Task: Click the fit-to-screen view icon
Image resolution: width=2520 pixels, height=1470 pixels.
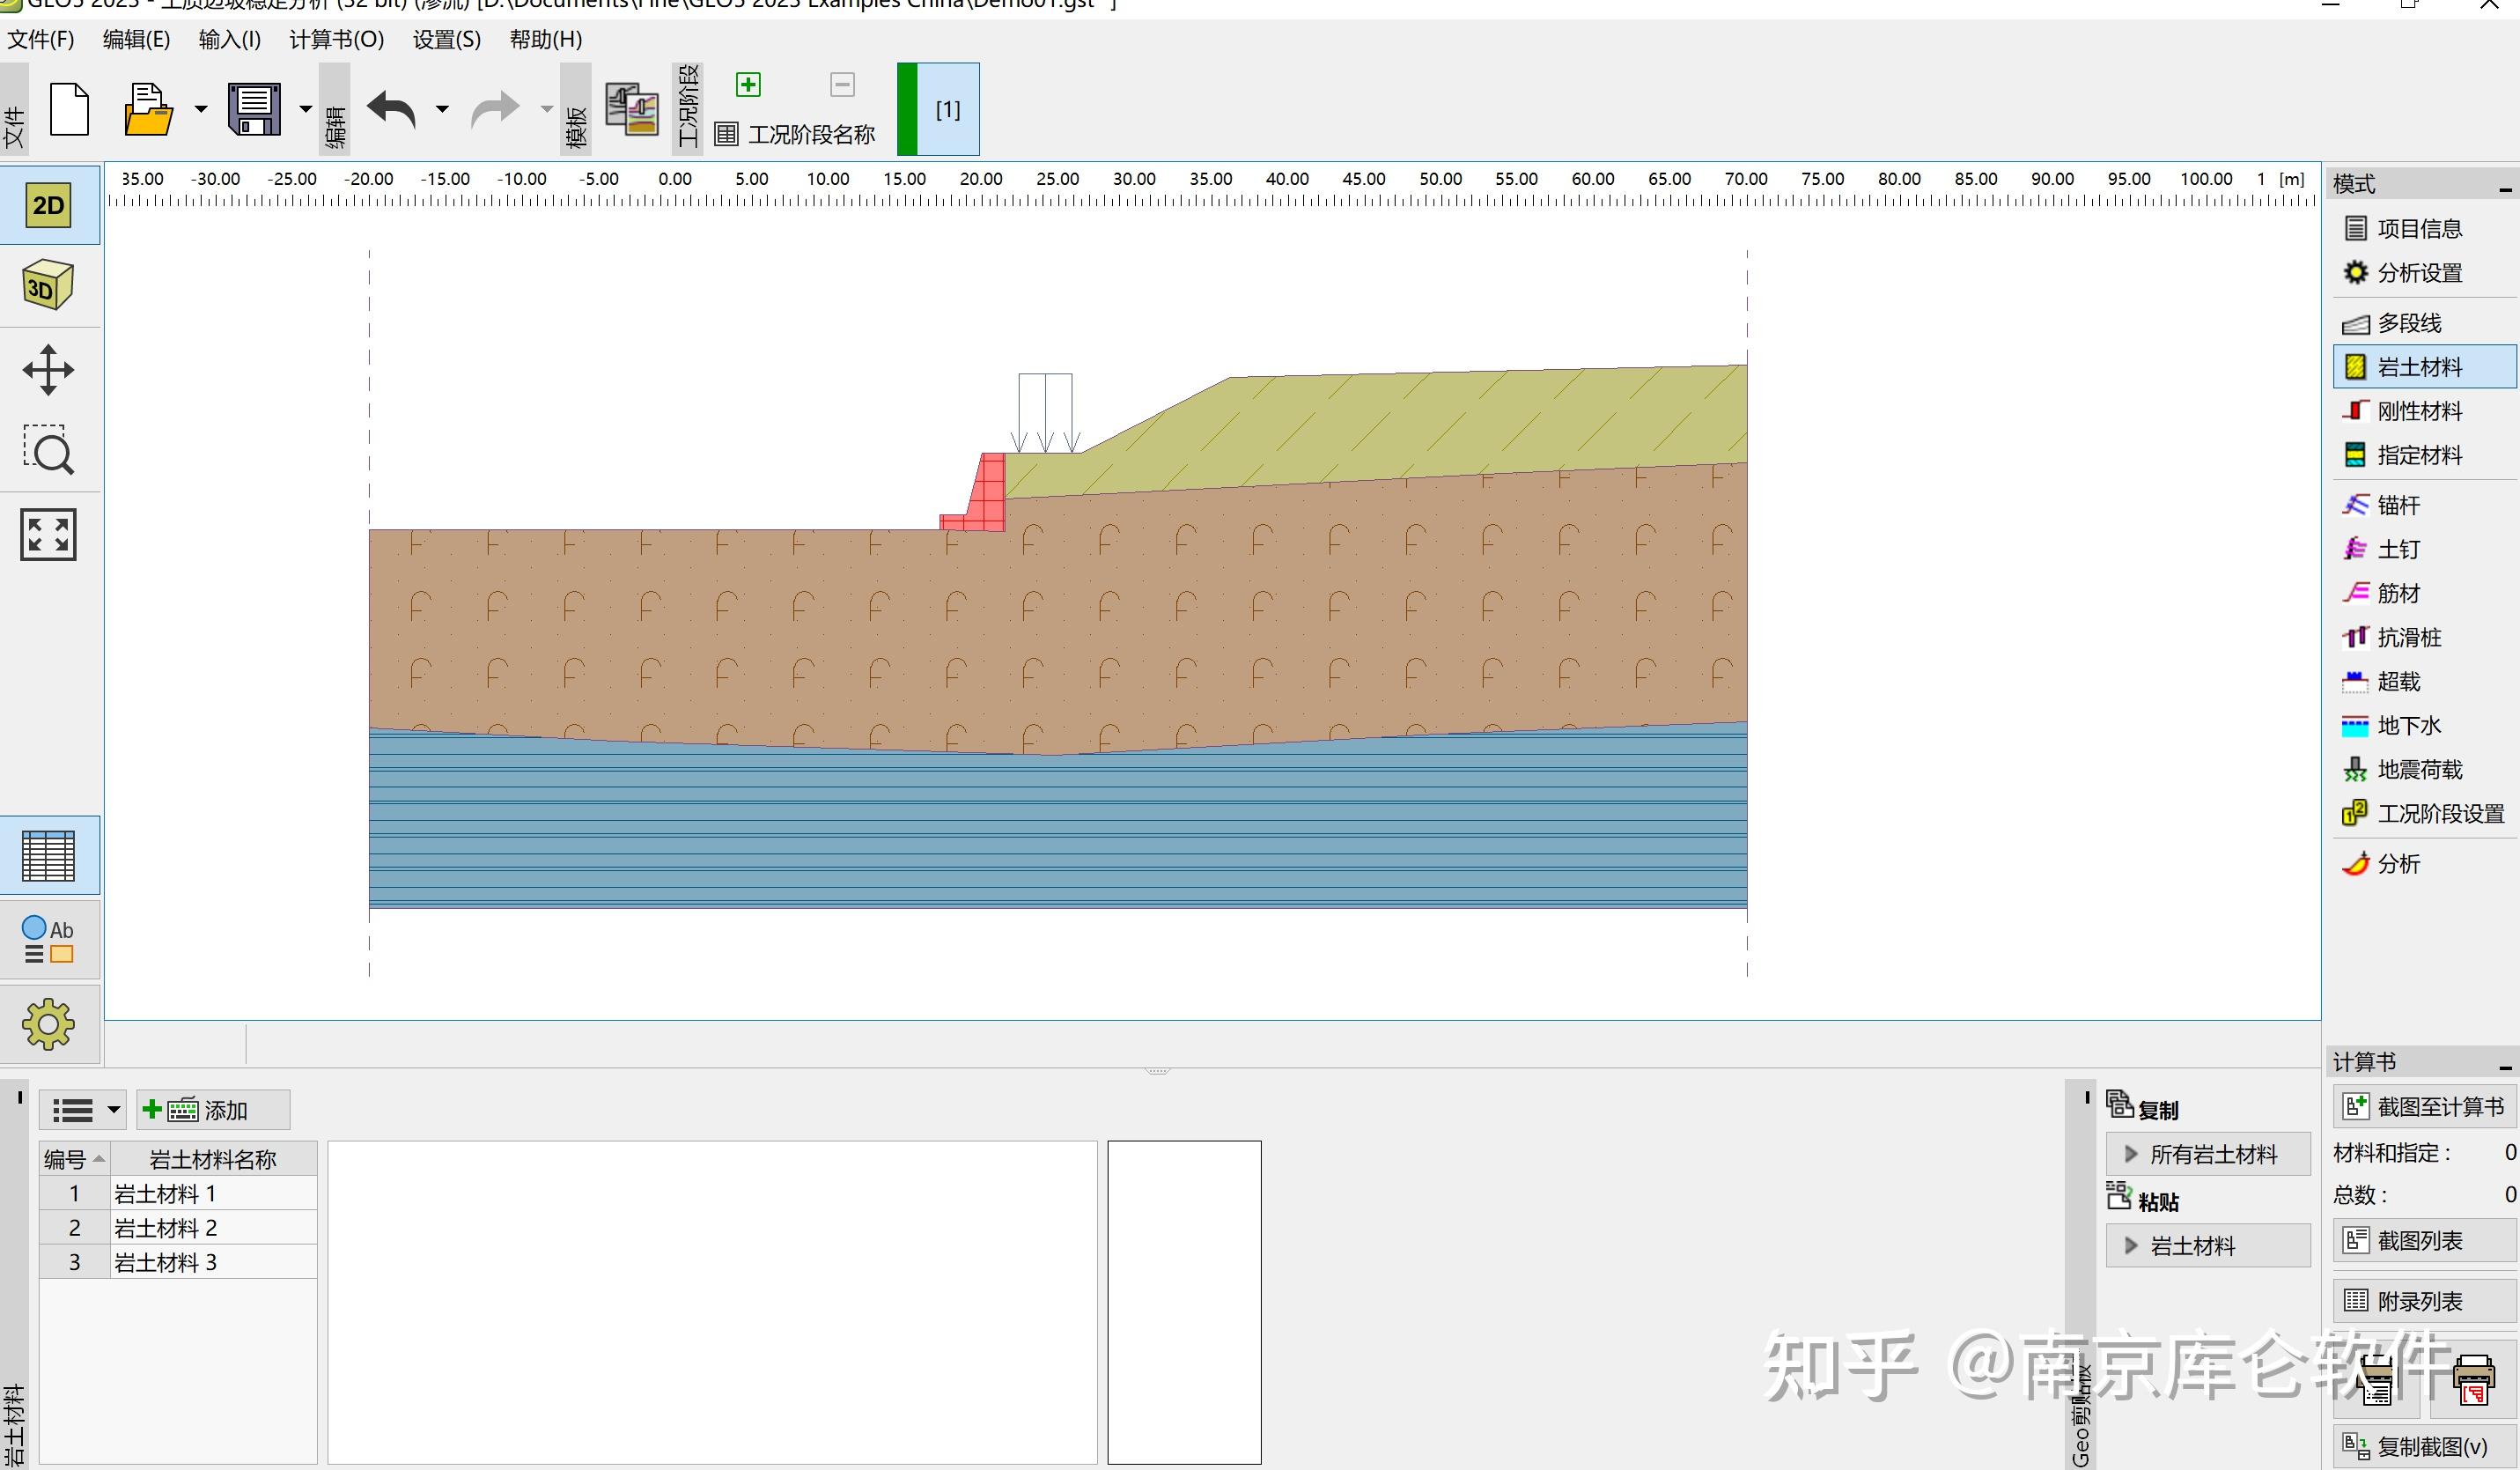Action: (47, 534)
